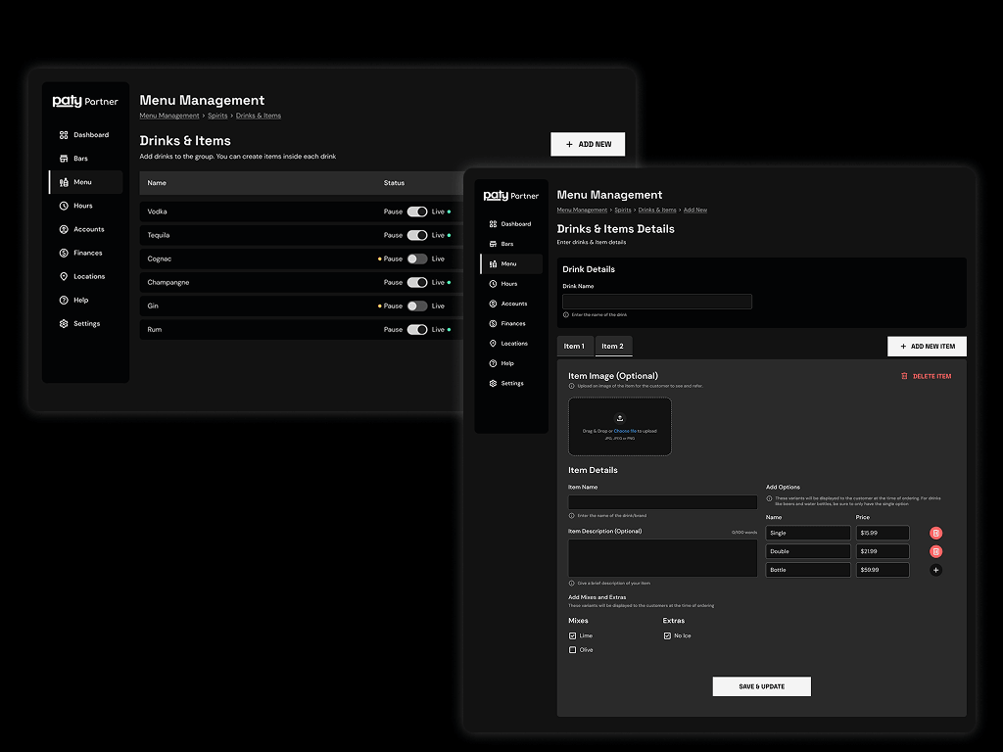Click Help icon in front window sidebar

493,363
